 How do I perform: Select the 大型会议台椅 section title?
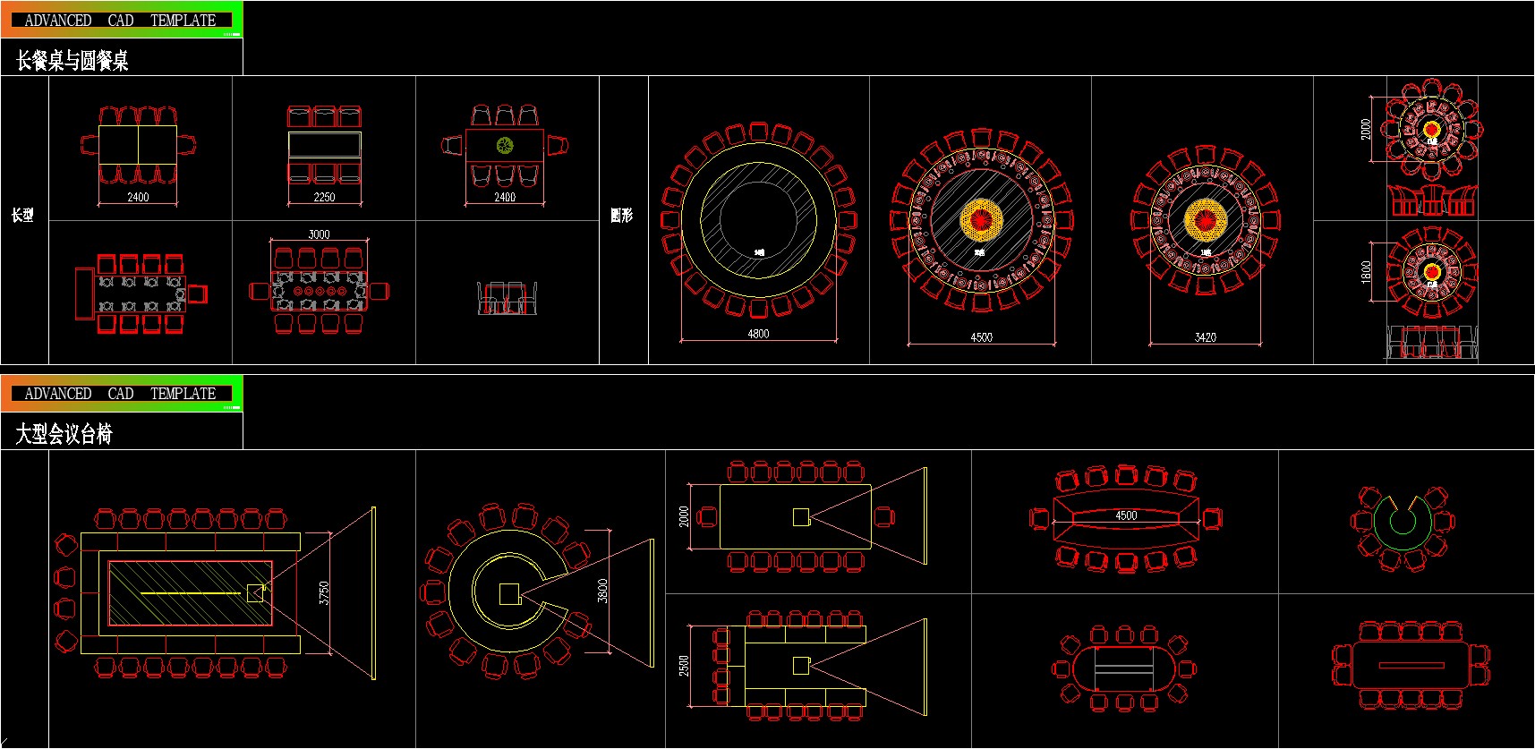coord(64,434)
